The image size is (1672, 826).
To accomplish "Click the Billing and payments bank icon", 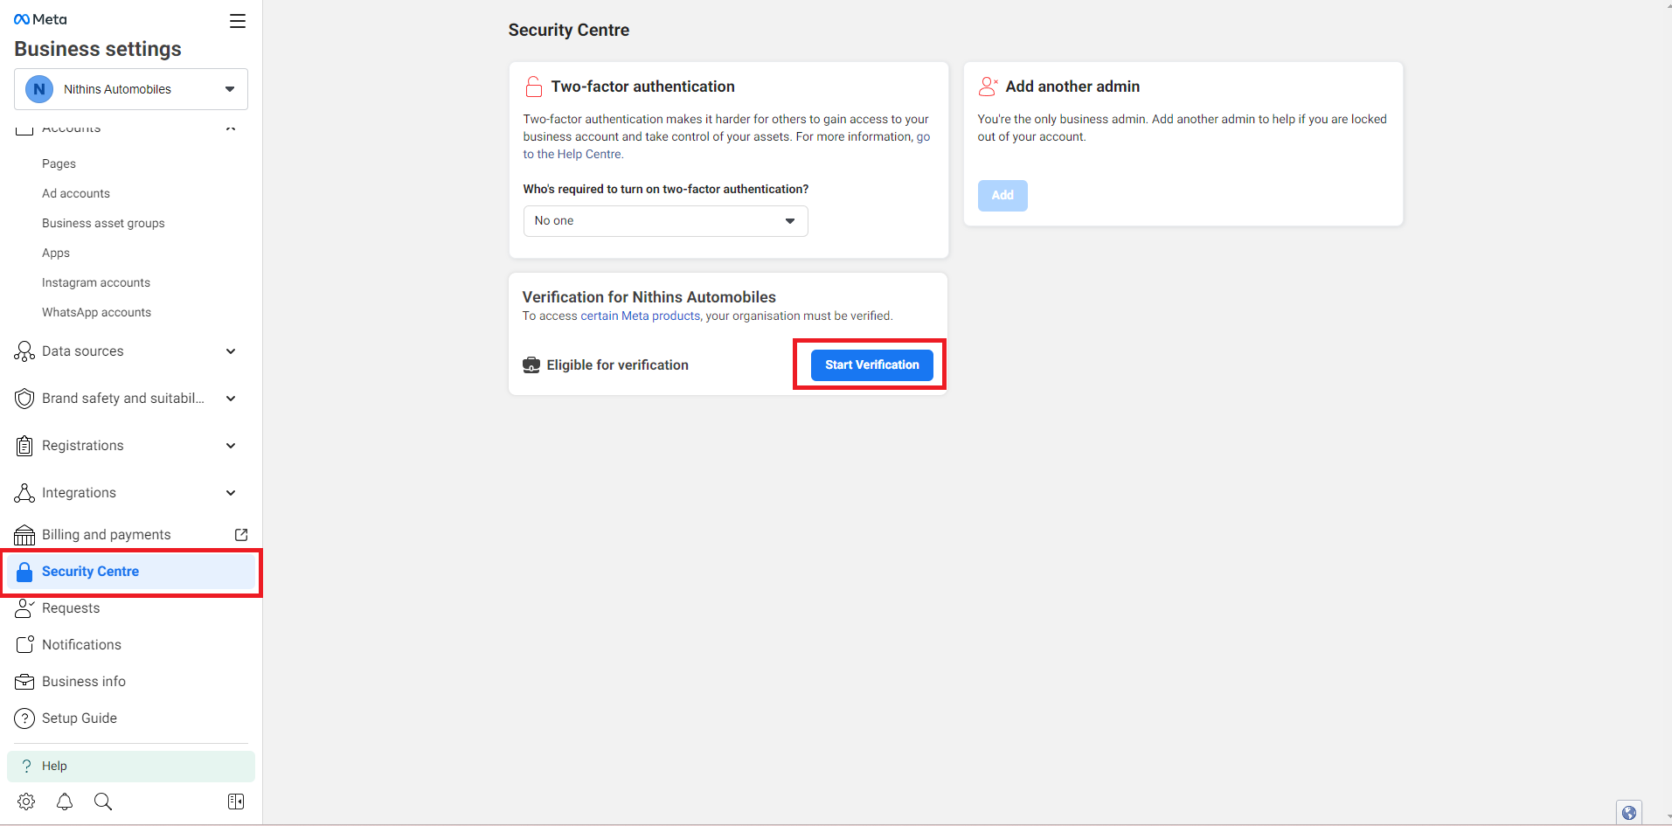I will (24, 535).
